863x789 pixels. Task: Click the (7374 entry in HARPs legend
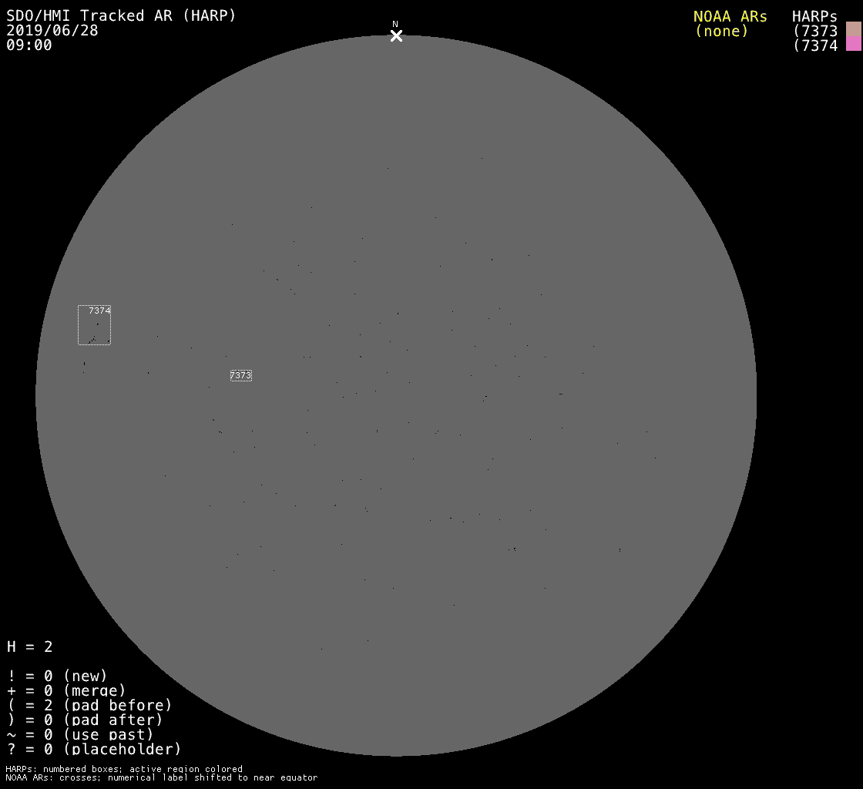pyautogui.click(x=815, y=45)
